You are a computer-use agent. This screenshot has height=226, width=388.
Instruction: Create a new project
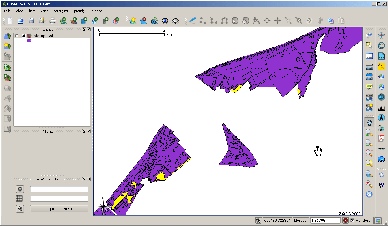point(10,21)
